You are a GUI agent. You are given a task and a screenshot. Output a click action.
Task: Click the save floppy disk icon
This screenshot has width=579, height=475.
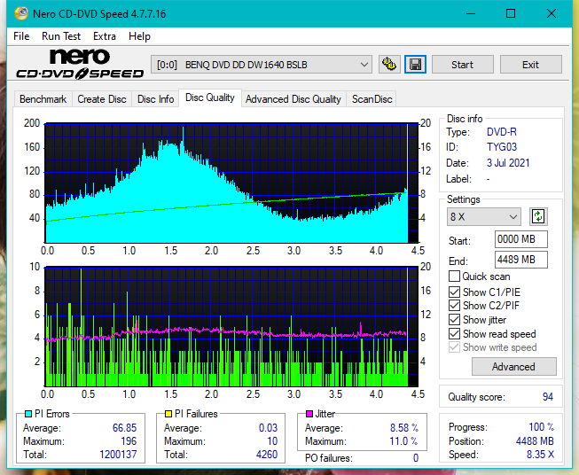416,65
